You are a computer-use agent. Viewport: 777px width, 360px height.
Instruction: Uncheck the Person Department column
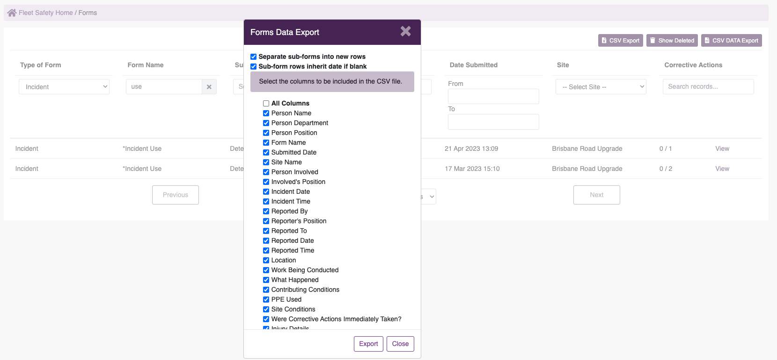pyautogui.click(x=266, y=123)
